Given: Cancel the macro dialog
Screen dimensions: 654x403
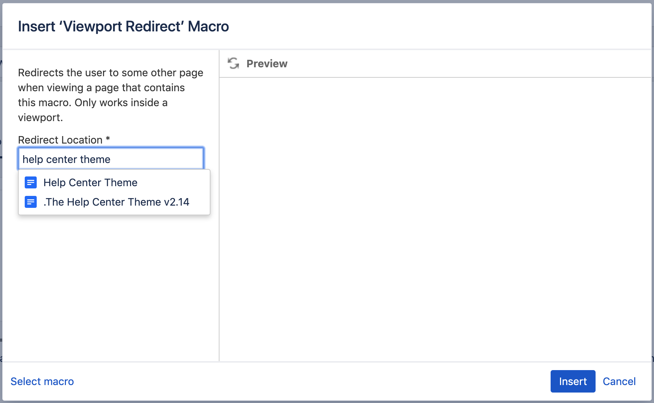Looking at the screenshot, I should point(619,381).
